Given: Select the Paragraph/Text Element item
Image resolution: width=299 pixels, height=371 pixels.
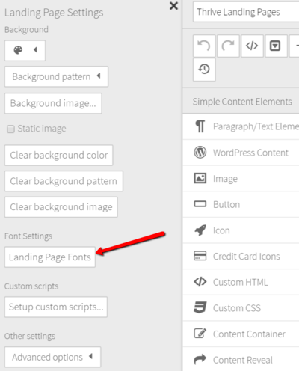Looking at the screenshot, I should 241,126.
